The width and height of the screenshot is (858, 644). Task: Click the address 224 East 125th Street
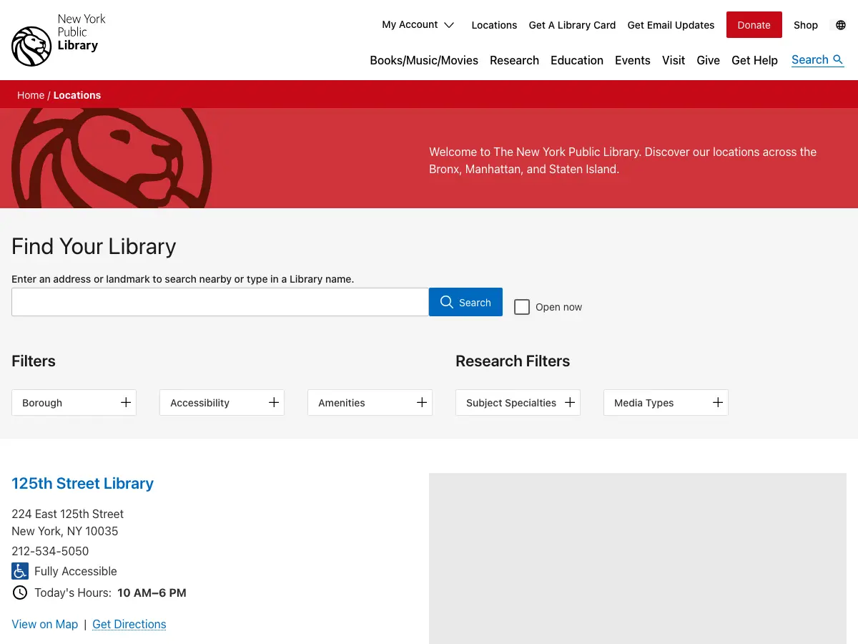67,514
